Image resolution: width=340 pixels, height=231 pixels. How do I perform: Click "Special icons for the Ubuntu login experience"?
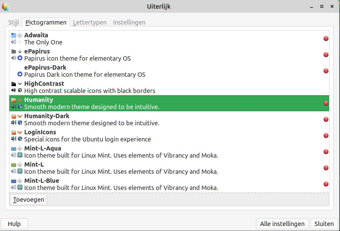pyautogui.click(x=88, y=139)
